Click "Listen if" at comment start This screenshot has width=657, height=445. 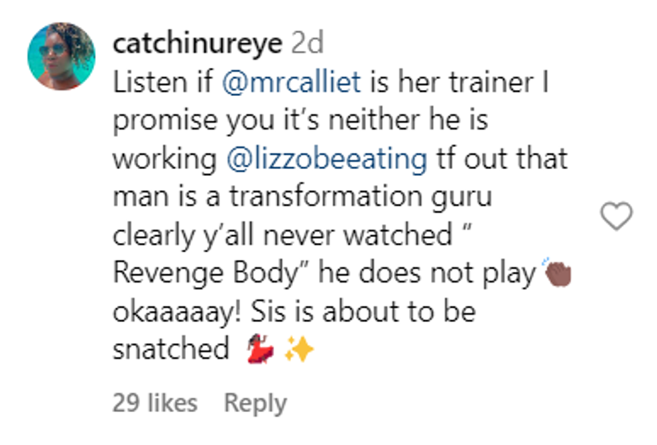point(163,82)
